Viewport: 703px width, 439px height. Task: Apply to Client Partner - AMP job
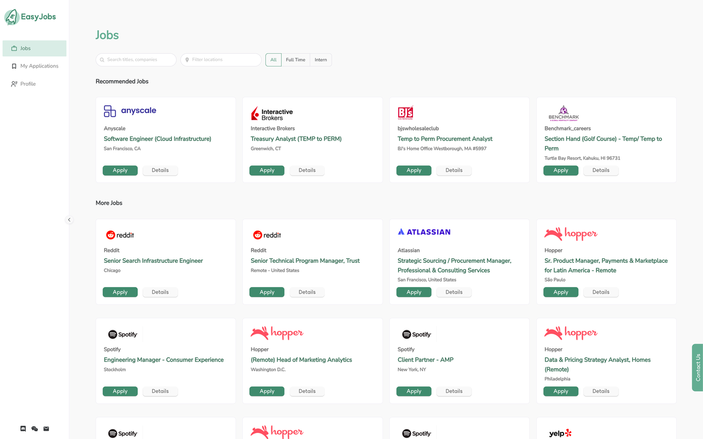(414, 391)
